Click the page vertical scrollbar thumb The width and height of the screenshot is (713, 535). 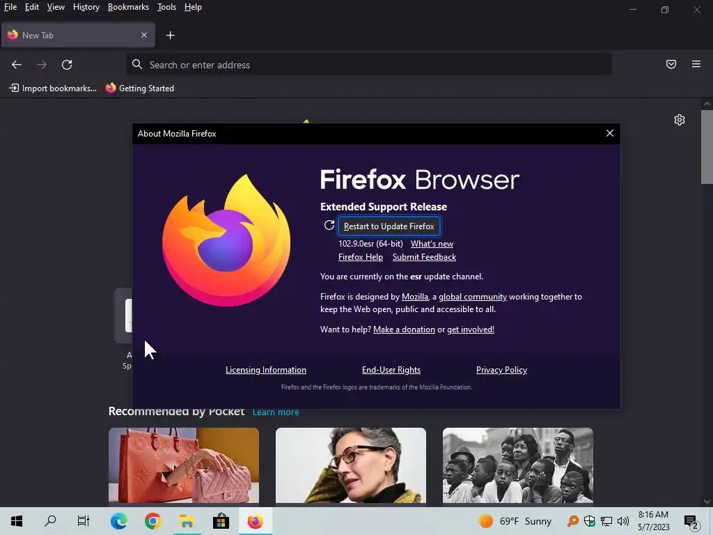pyautogui.click(x=707, y=146)
